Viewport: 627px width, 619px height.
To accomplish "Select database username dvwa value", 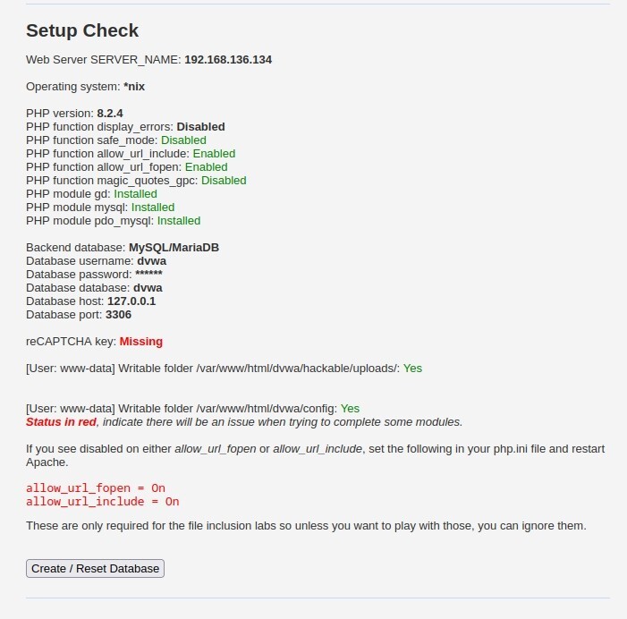I will 151,260.
